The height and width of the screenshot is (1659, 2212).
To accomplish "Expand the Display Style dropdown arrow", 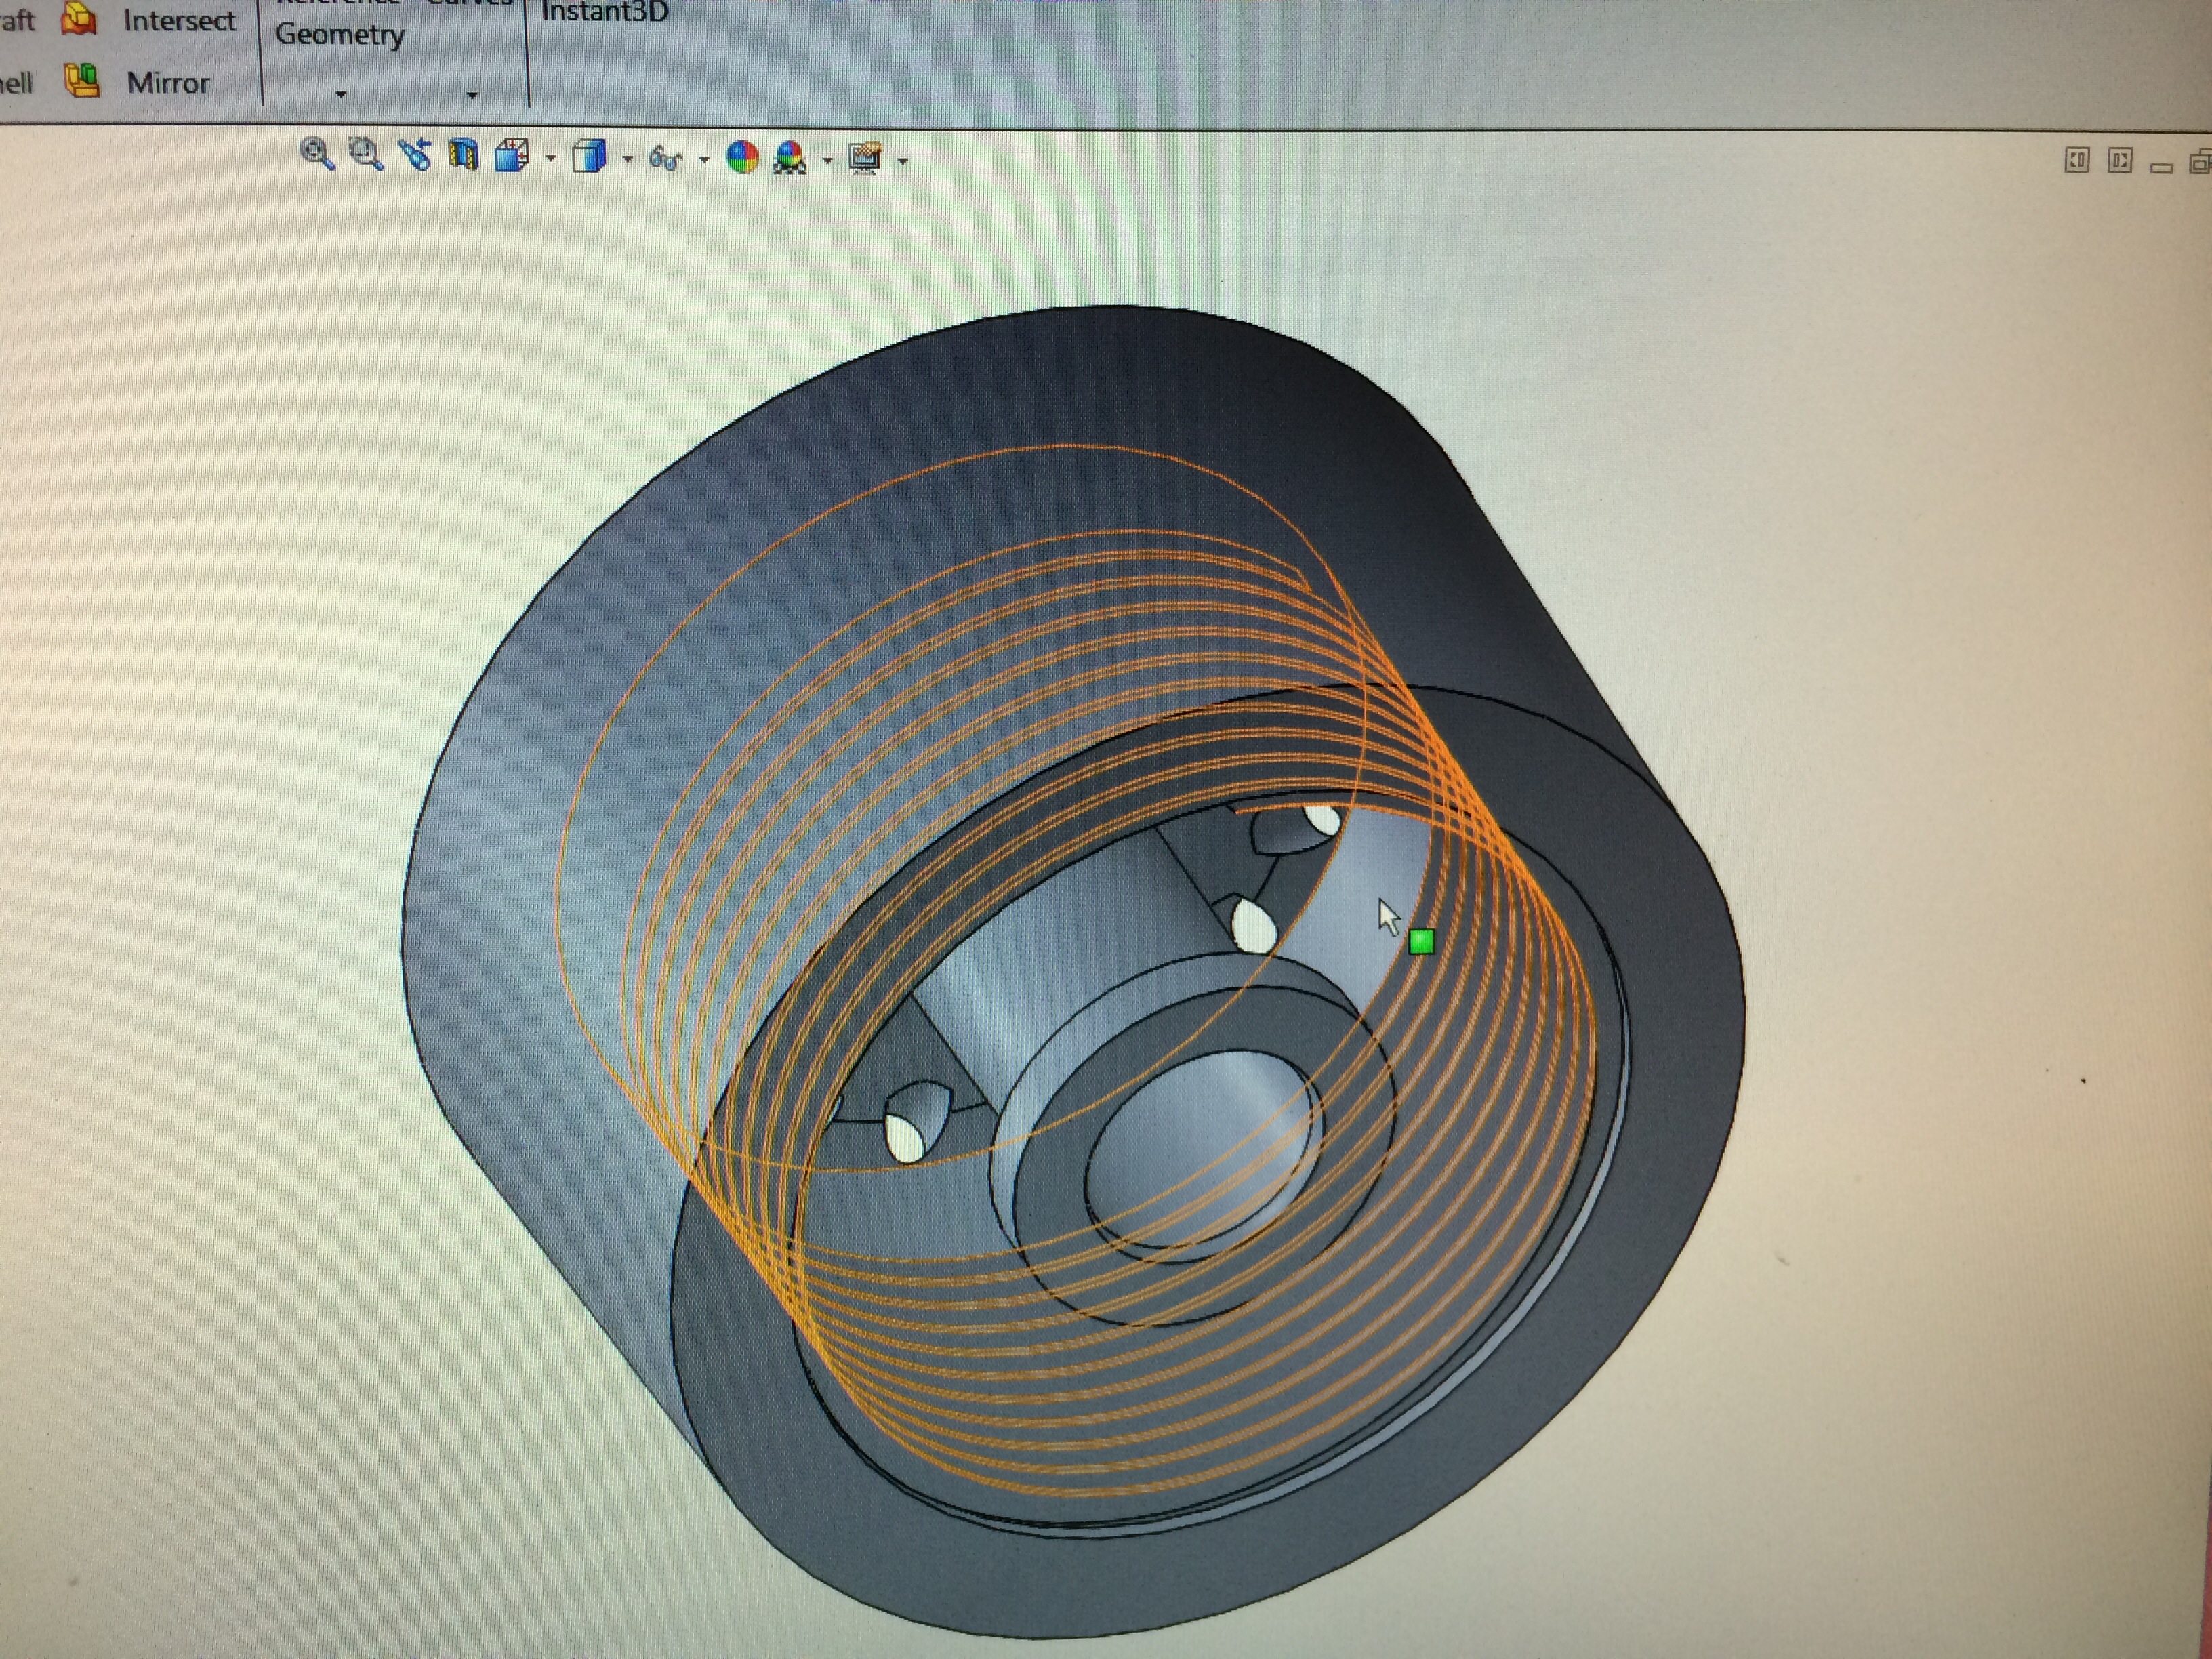I will click(x=627, y=158).
